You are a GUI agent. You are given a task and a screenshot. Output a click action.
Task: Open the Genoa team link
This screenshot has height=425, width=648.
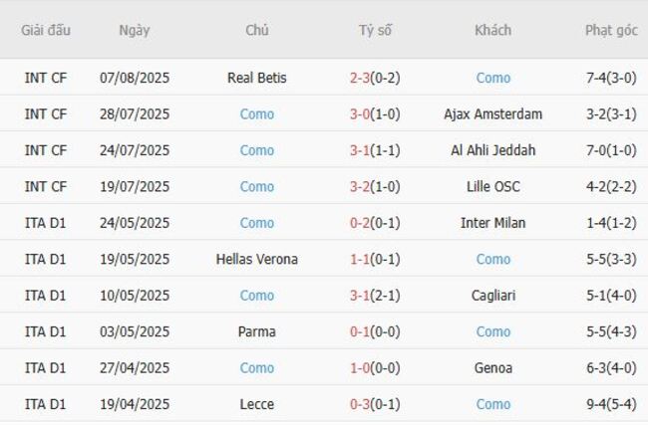pyautogui.click(x=492, y=368)
